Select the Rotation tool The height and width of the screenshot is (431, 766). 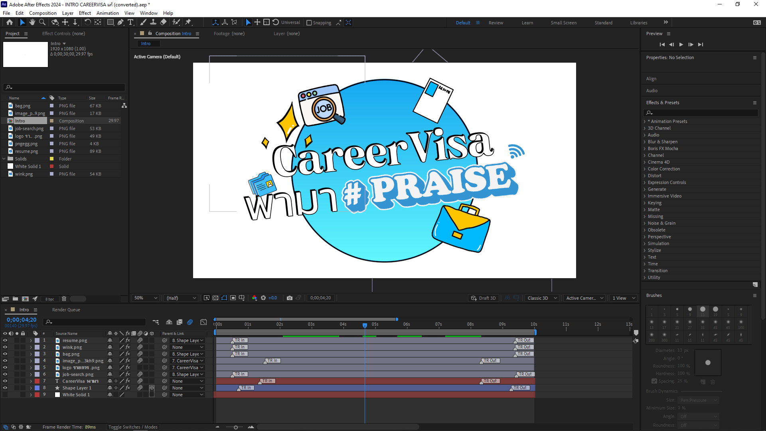pos(88,22)
